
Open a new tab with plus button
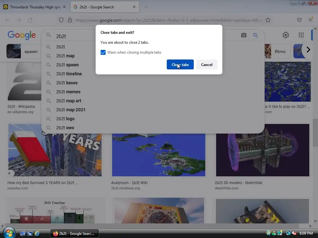tap(146, 7)
